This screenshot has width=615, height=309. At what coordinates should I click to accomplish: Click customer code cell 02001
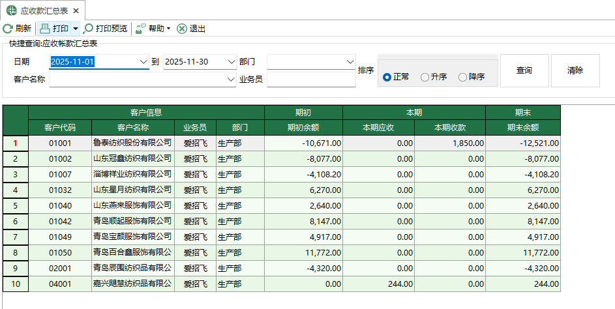click(x=60, y=269)
